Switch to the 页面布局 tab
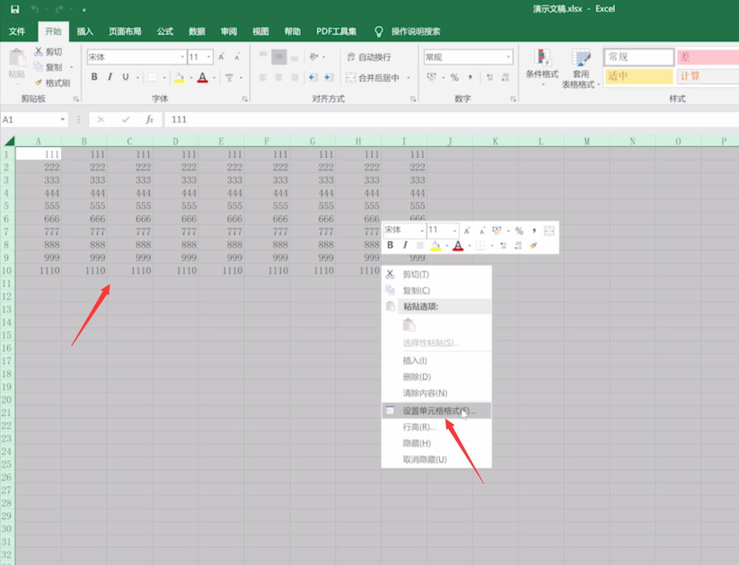Image resolution: width=739 pixels, height=565 pixels. click(124, 32)
